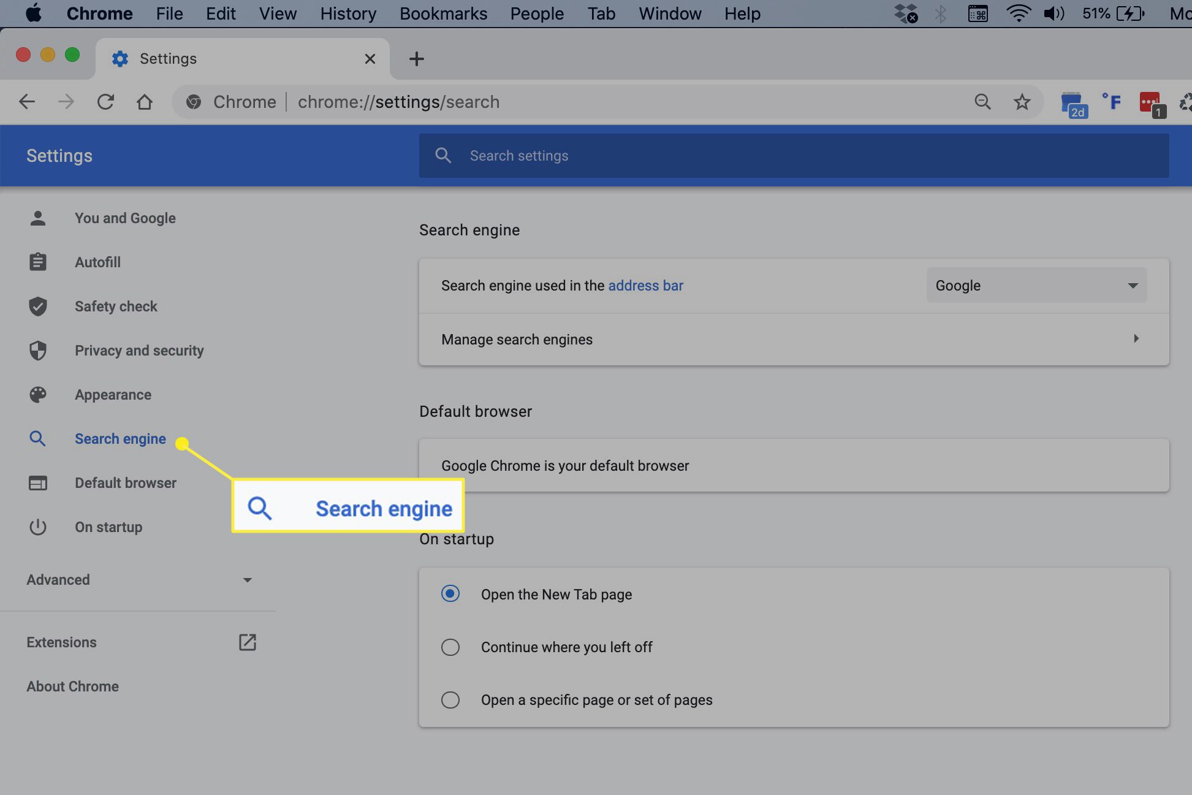This screenshot has width=1192, height=795.
Task: Open Extensions page link
Action: pos(61,642)
